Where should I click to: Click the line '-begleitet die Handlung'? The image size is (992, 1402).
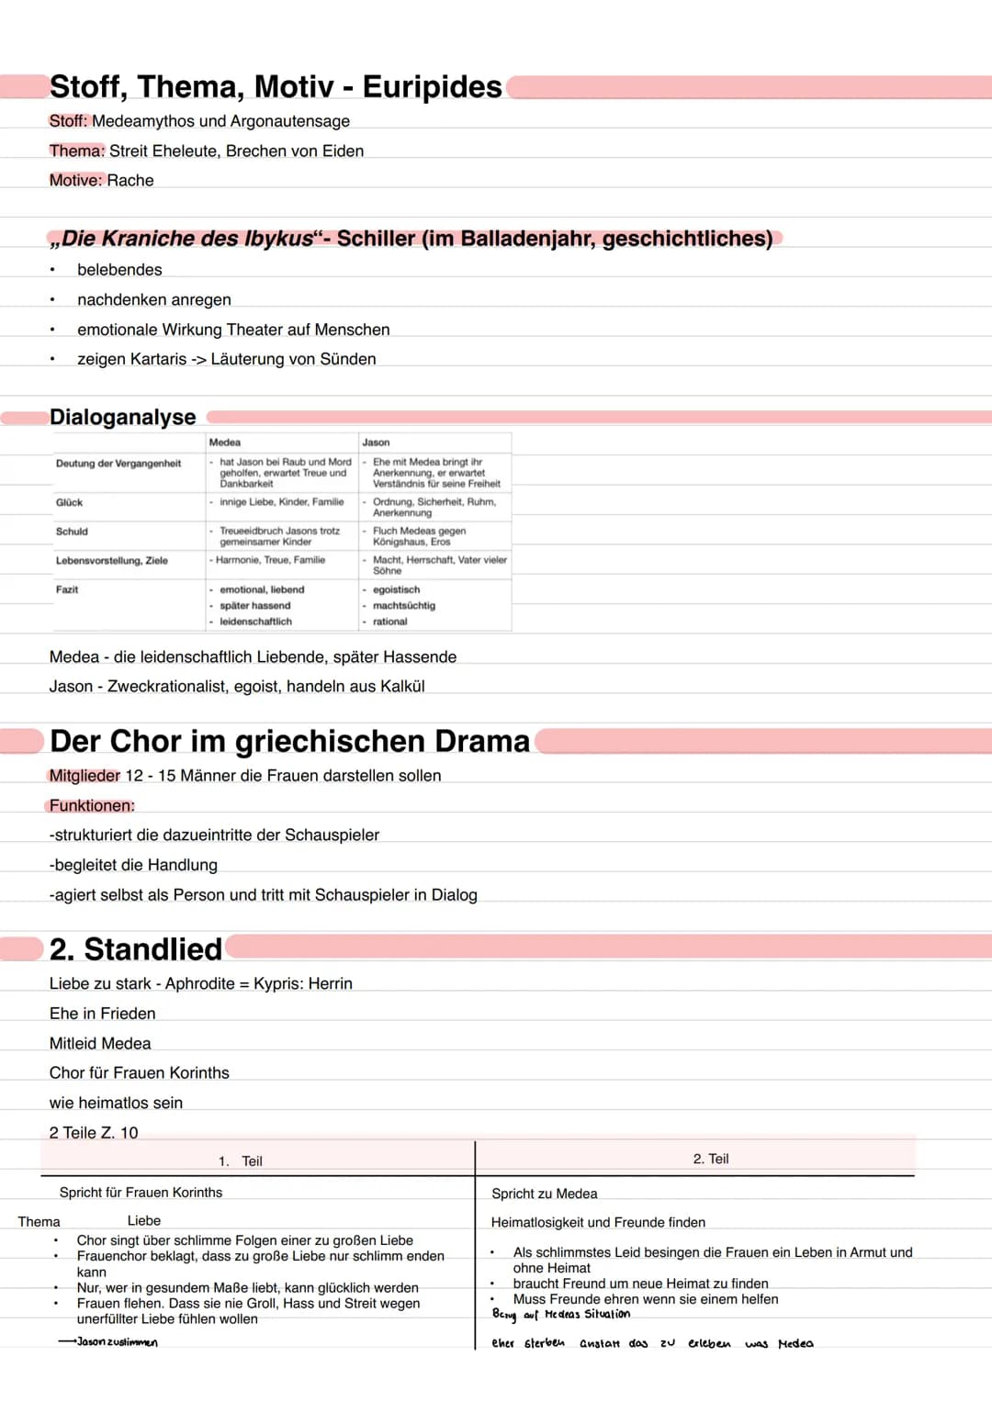point(133,865)
